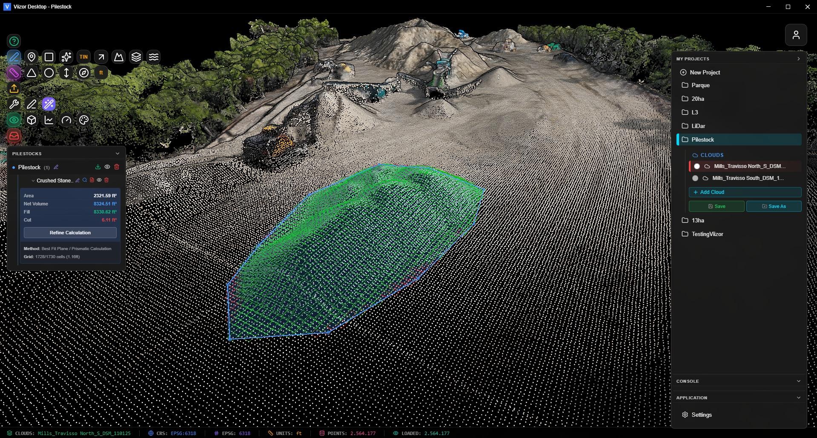
Task: Activate the magic wand tool
Action: tap(49, 104)
